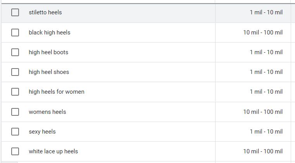Viewport: 295px width, 163px height.
Task: Toggle checkbox for high heels for women
Action: tap(15, 92)
